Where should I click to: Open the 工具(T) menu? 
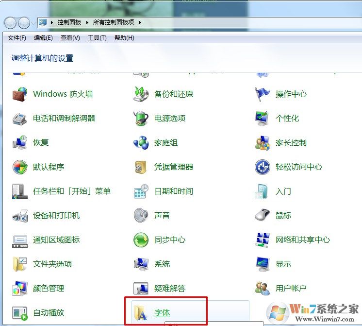pyautogui.click(x=97, y=38)
